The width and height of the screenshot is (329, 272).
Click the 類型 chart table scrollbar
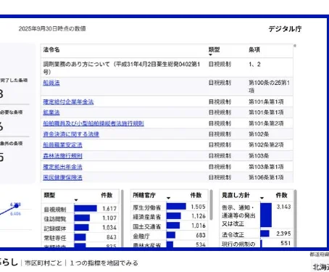pyautogui.click(x=122, y=218)
